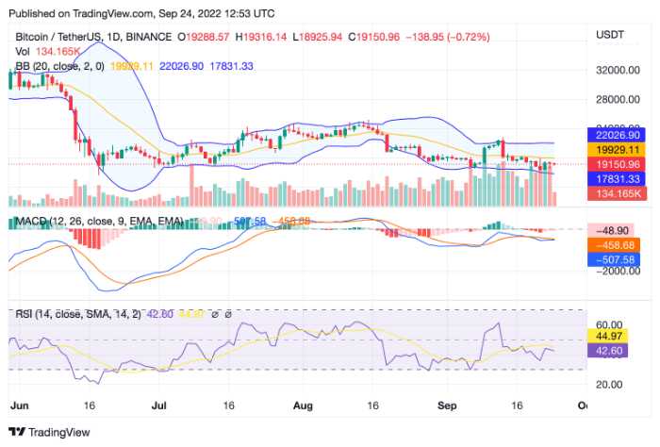Click the 22026.90 value in BB legend
This screenshot has width=660, height=447.
(x=181, y=66)
